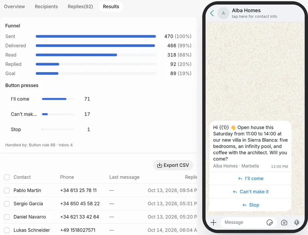Click the 318 (68%) read value
The width and height of the screenshot is (308, 235).
point(179,55)
